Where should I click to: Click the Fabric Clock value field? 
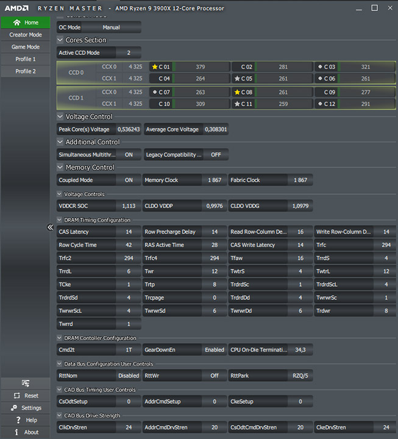pyautogui.click(x=300, y=180)
